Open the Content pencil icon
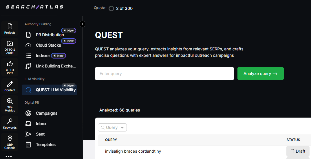This screenshot has height=159, width=311. coord(10,86)
